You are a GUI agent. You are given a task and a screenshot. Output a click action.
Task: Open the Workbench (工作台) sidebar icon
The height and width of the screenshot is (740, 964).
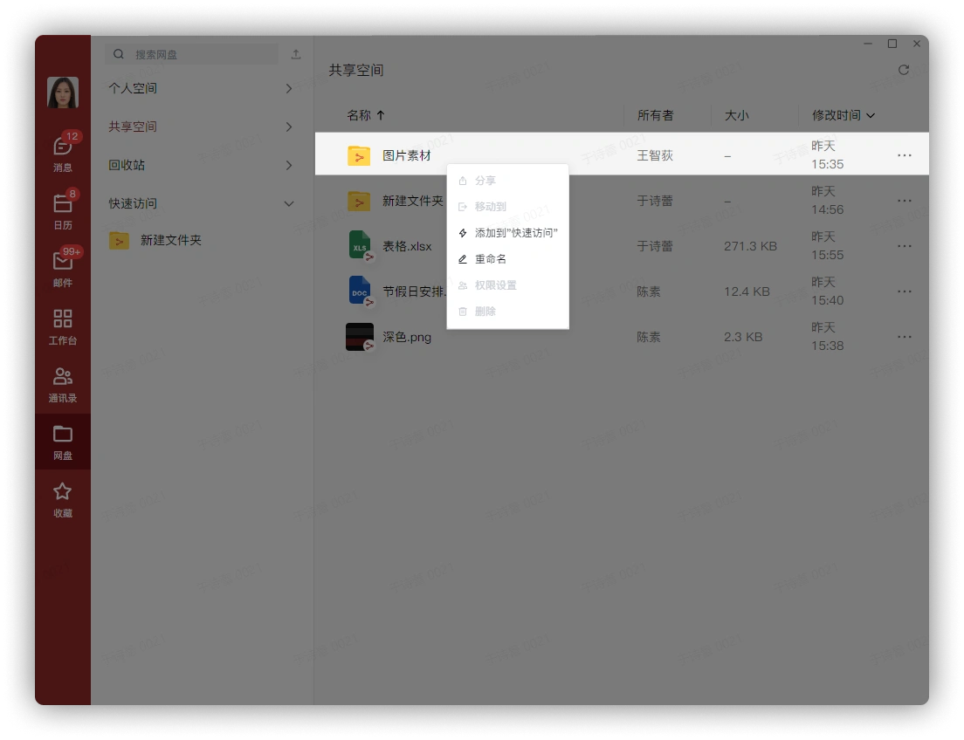point(63,326)
